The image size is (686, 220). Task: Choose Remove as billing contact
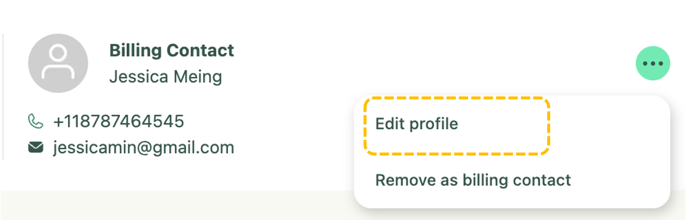(x=473, y=180)
